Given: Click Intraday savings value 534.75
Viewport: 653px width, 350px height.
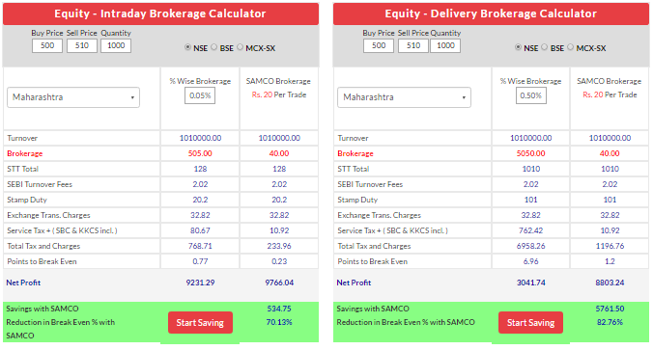Looking at the screenshot, I should pos(279,309).
